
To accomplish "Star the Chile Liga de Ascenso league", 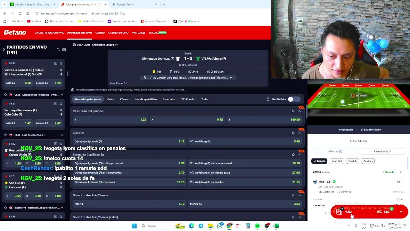I will (x=5, y=135).
